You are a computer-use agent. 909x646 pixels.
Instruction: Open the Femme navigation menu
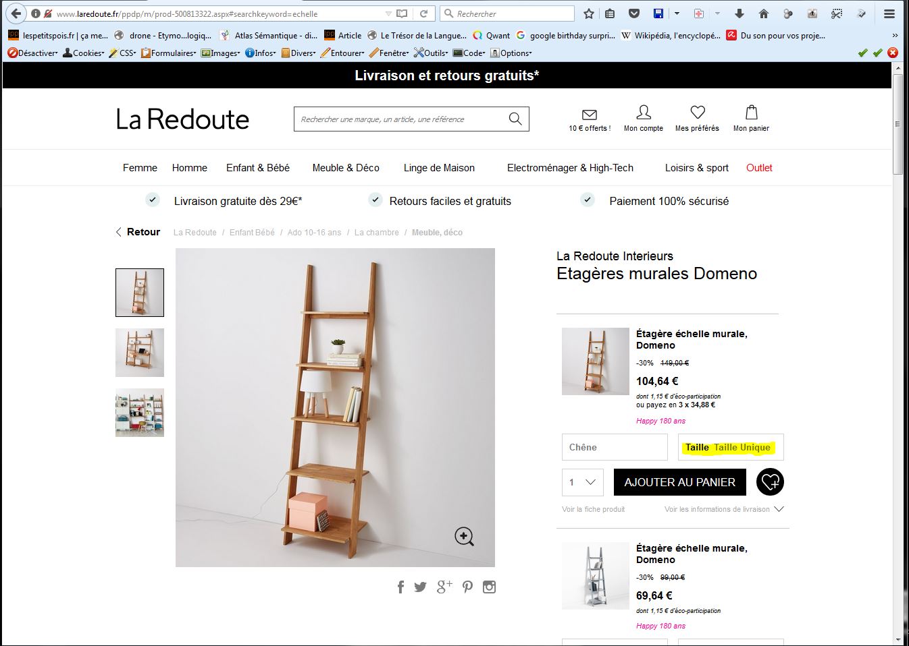[140, 168]
